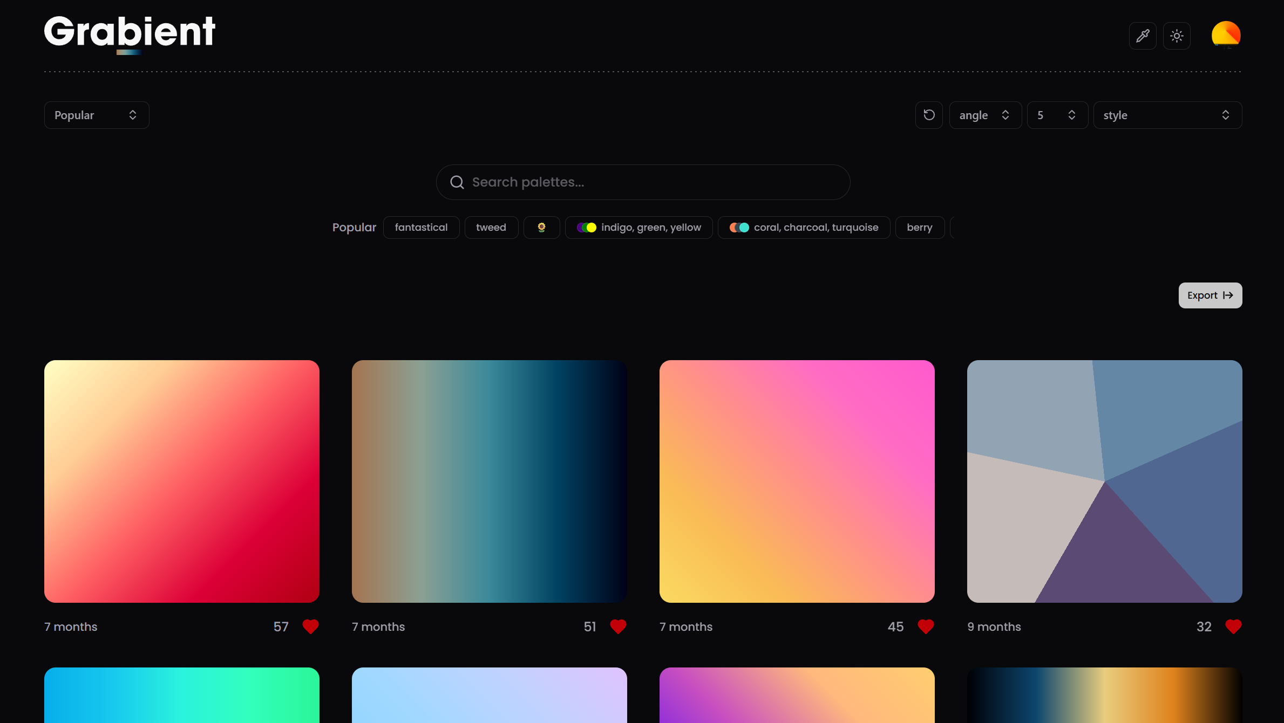Select the indigo, green, yellow tag
1284x723 pixels.
tap(638, 228)
